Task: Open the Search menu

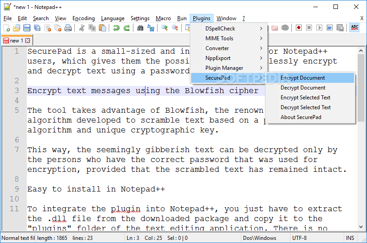Action: pos(41,18)
